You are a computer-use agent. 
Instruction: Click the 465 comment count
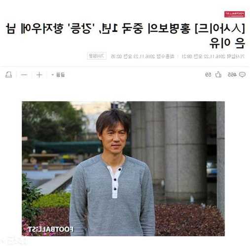tap(232, 75)
